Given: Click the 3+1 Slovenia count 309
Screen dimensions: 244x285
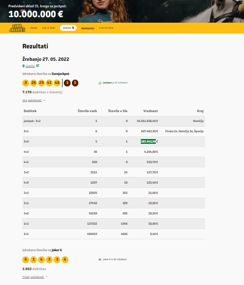Looking at the screenshot, I should 125,203.
